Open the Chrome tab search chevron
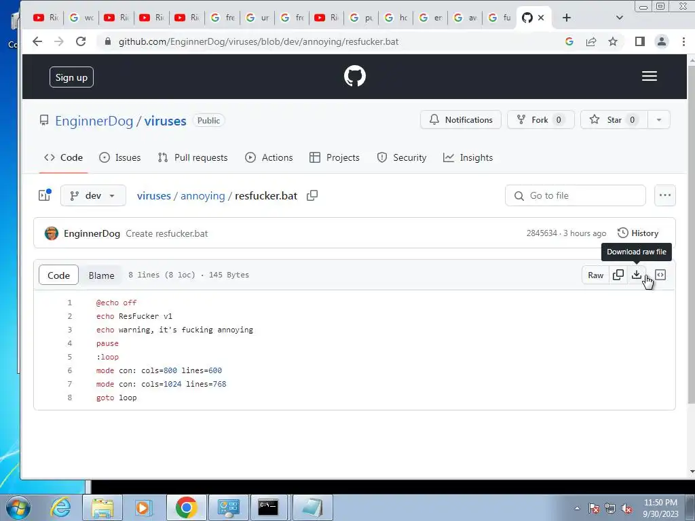The height and width of the screenshot is (521, 695). pyautogui.click(x=620, y=18)
